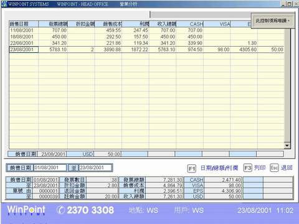Click the end date field 23/08/2001
Viewport: 299px width, 224px height.
(x=95, y=167)
